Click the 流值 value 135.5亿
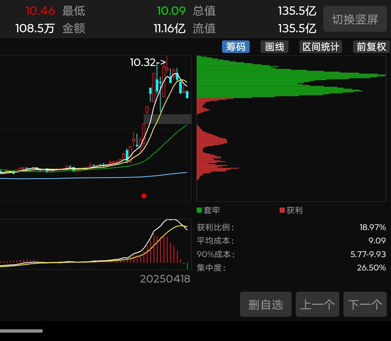 (x=297, y=28)
